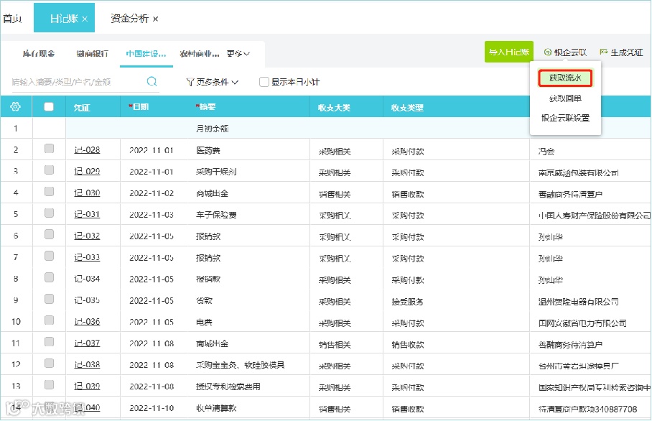Image resolution: width=652 pixels, height=421 pixels.
Task: Select the 农村商业... account tab
Action: pyautogui.click(x=199, y=54)
